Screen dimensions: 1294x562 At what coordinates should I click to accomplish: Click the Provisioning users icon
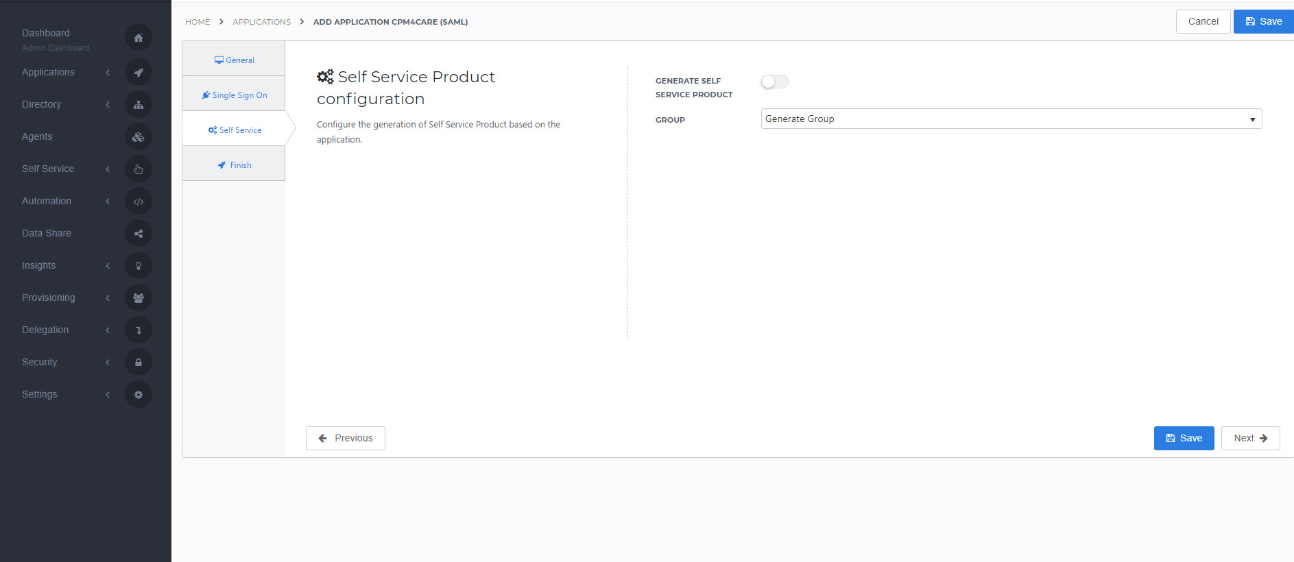point(139,297)
